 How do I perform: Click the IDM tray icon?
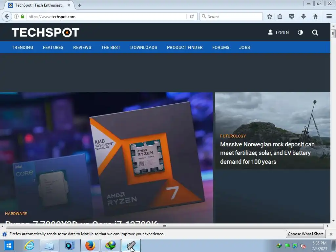[x=279, y=245]
